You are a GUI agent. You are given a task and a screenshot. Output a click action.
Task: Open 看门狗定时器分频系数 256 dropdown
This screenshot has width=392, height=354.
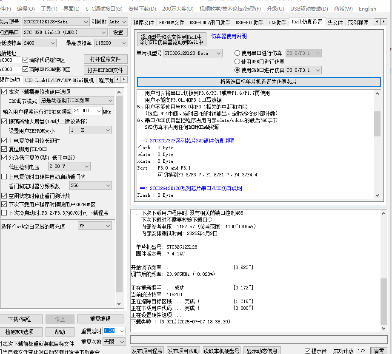[91, 185]
